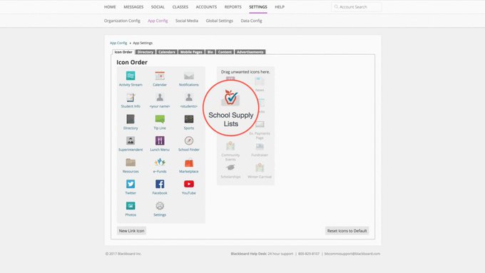485x273 pixels.
Task: Click the '© 2017 Blackboard Inc.' footer text
Action: coord(123,254)
